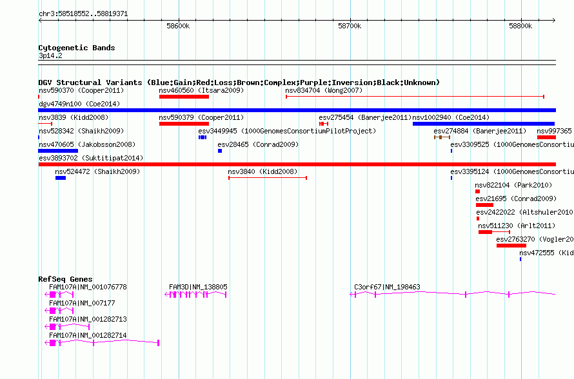Click the 58700k ruler tick label
This screenshot has height=379, width=574.
tap(350, 26)
